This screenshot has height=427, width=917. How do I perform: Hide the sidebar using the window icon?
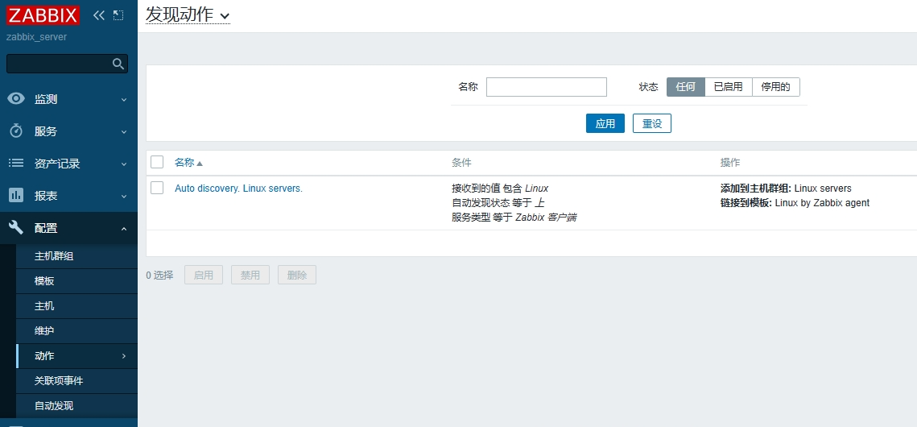118,15
